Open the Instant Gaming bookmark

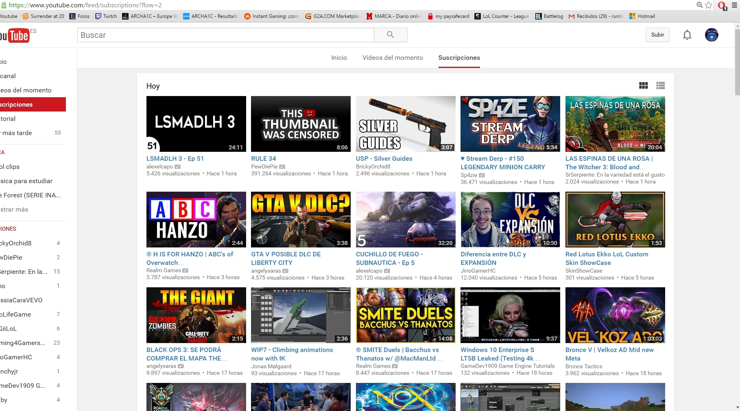tap(272, 16)
